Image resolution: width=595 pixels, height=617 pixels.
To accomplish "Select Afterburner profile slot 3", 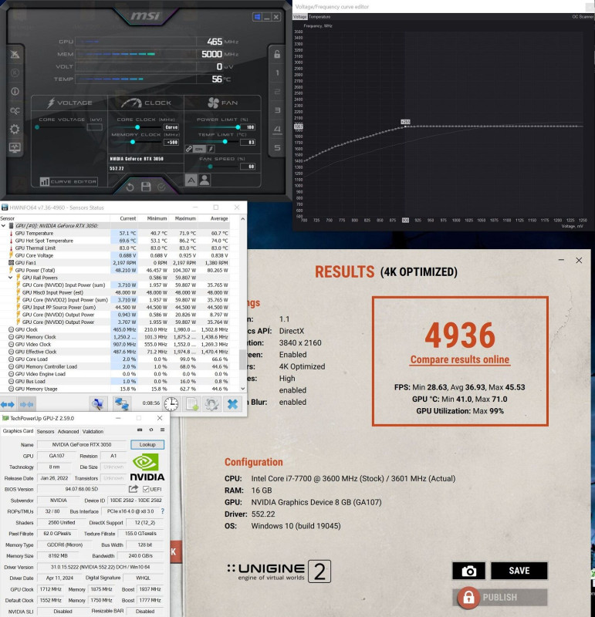I will coord(277,110).
